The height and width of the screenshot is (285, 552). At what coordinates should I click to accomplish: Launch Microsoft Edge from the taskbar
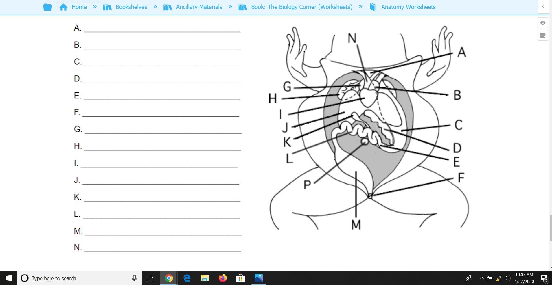[187, 278]
